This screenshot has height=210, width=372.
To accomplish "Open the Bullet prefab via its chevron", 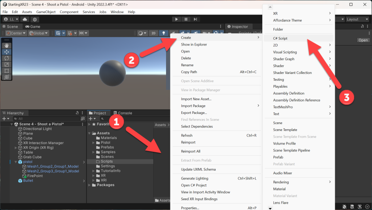I will (84, 181).
